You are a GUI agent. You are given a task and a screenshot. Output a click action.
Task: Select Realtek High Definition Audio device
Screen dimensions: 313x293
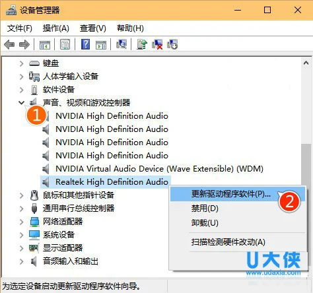112,182
